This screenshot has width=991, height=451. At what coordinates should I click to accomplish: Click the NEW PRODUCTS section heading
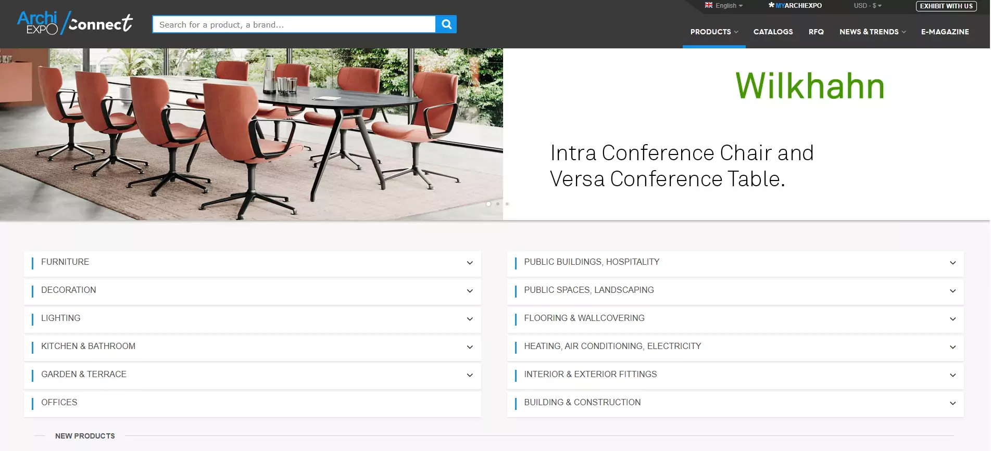(85, 436)
